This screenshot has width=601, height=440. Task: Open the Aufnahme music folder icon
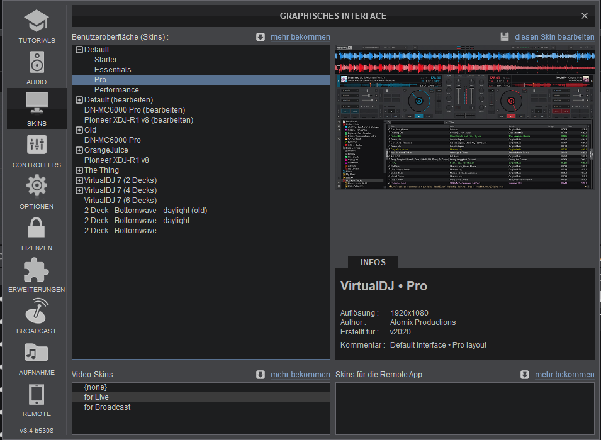click(37, 353)
